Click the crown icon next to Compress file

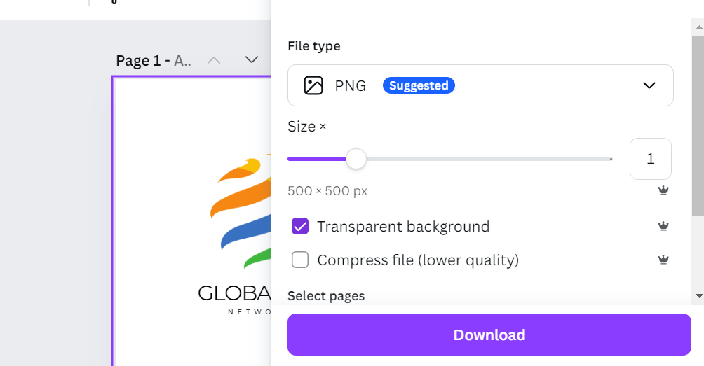[663, 260]
